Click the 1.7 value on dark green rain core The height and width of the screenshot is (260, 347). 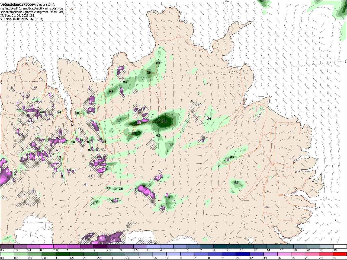click(164, 121)
